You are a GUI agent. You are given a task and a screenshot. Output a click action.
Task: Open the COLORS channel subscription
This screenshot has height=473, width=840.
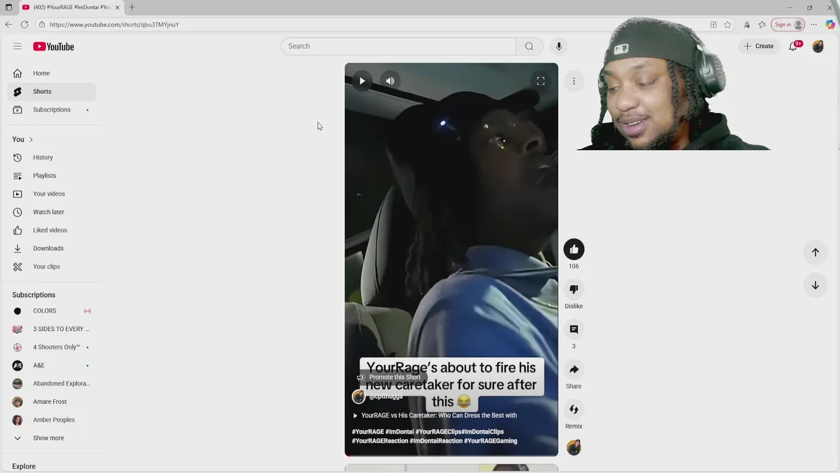(x=52, y=311)
